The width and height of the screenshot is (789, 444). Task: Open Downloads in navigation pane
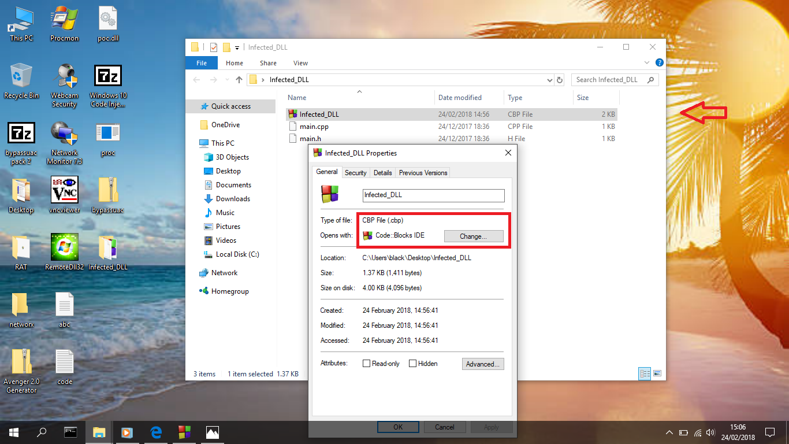pyautogui.click(x=233, y=199)
